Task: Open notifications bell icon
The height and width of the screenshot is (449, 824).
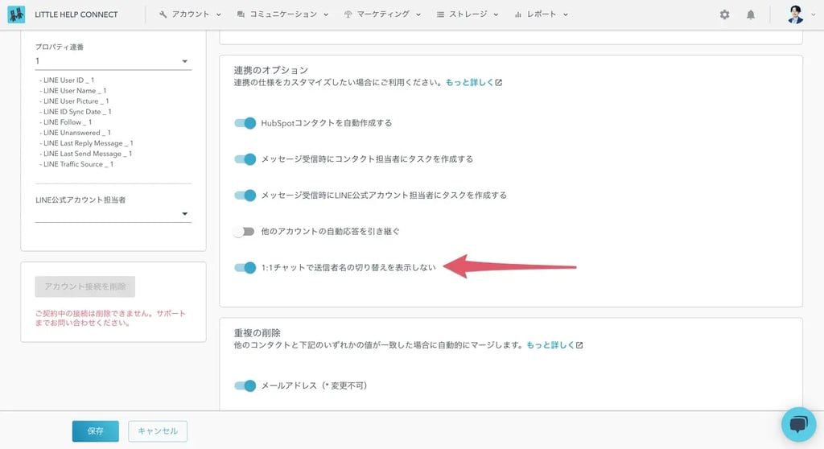Action: pyautogui.click(x=751, y=14)
